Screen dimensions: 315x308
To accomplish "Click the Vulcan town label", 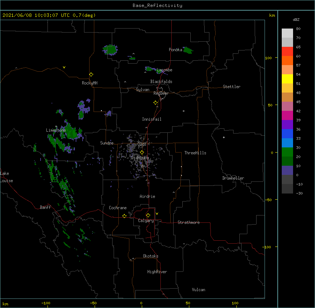I will [x=198, y=290].
